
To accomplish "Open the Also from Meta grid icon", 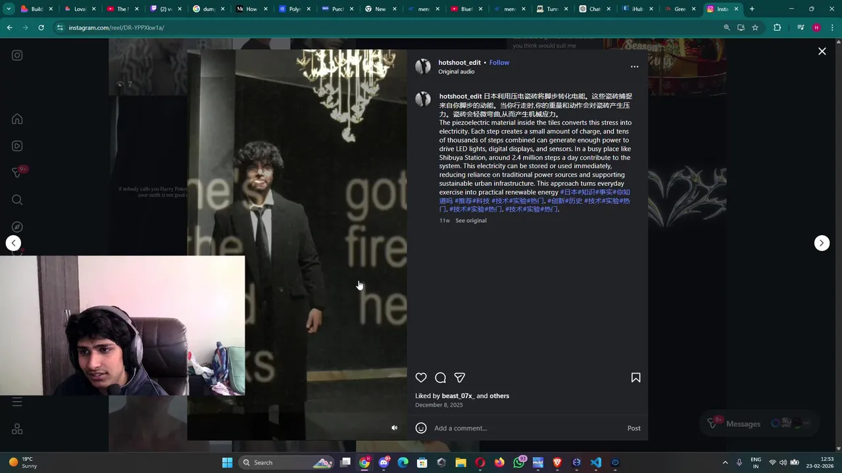I will click(17, 429).
